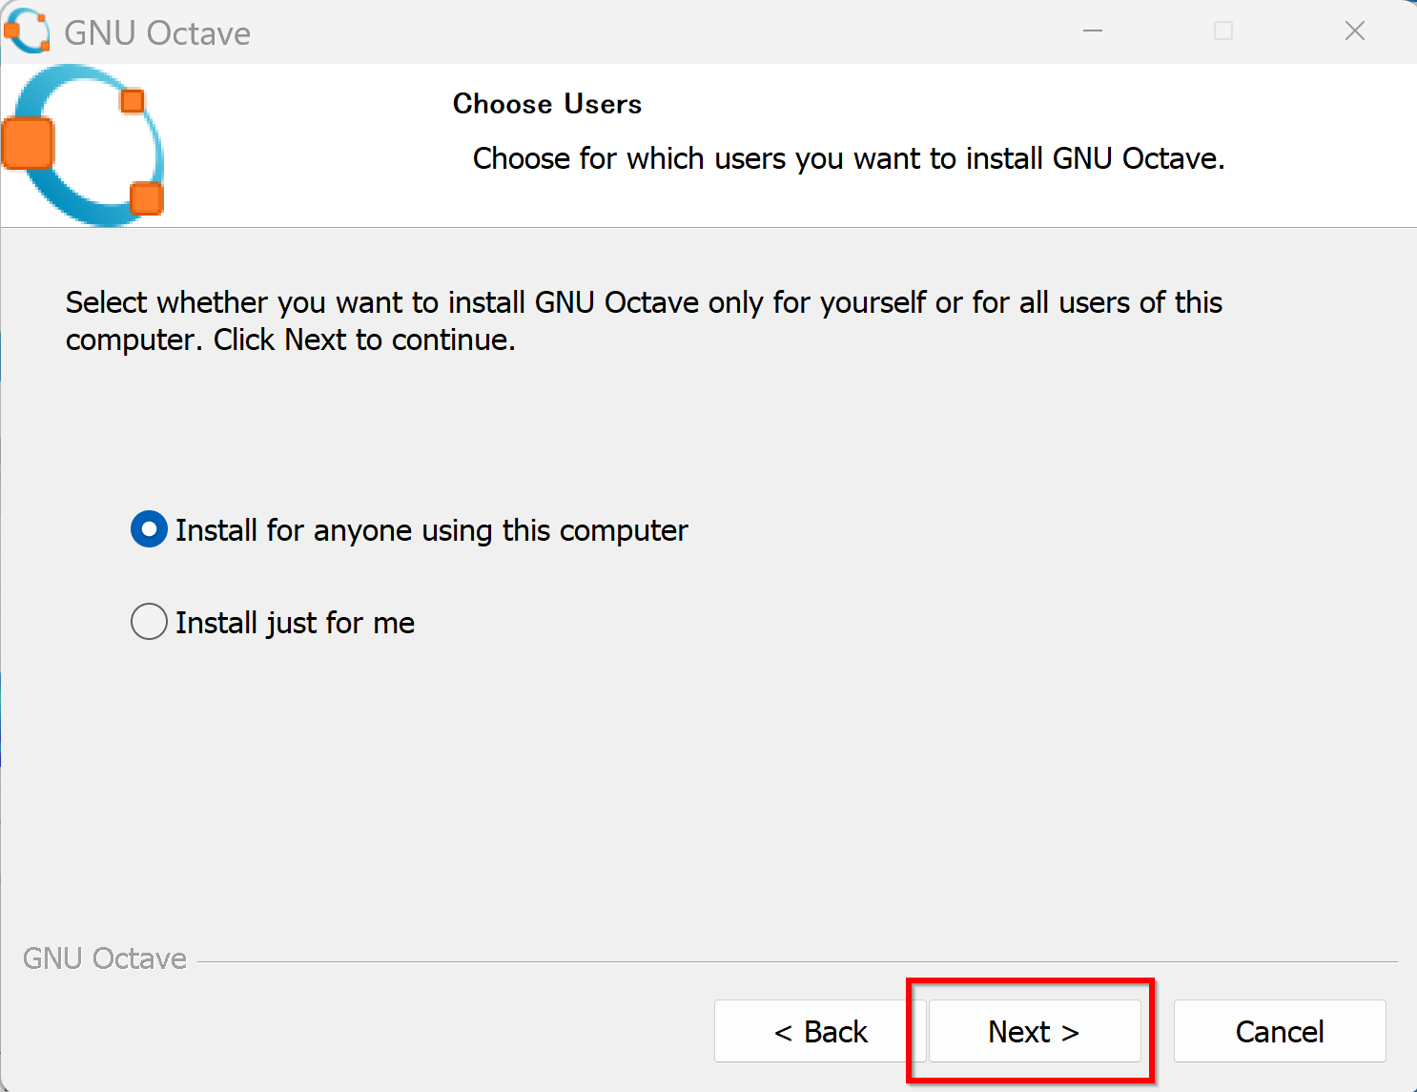Click the grey 'GNU Octave' branding label at the bottom
Image resolution: width=1417 pixels, height=1092 pixels.
[x=105, y=958]
